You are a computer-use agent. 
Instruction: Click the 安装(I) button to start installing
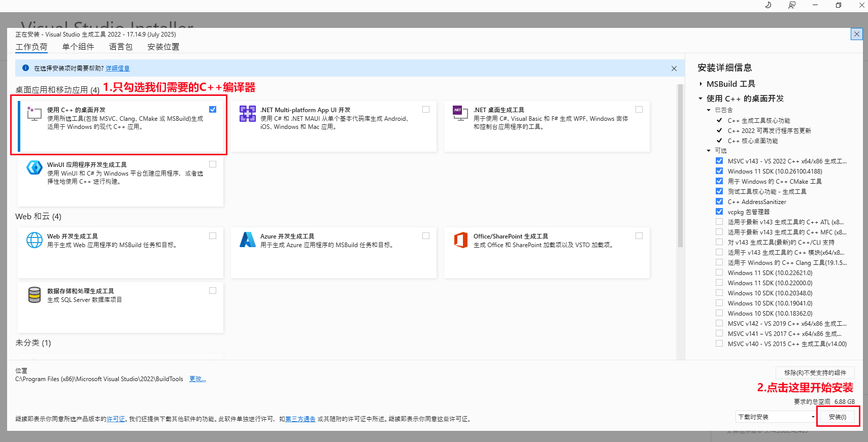[837, 417]
